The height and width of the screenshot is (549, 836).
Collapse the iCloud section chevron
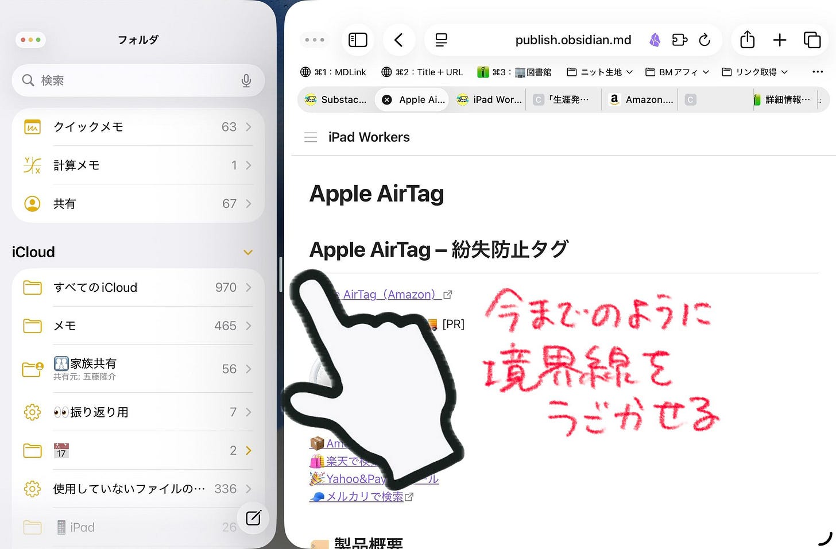(248, 252)
